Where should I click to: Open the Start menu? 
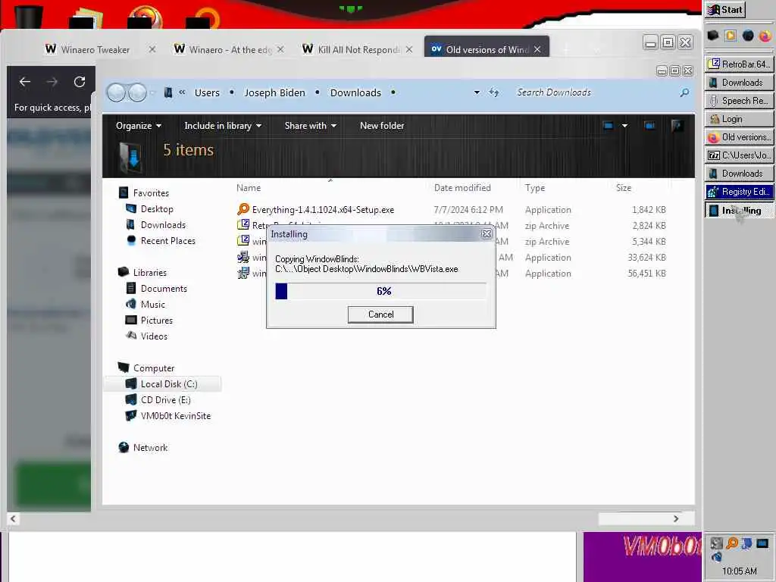coord(725,10)
